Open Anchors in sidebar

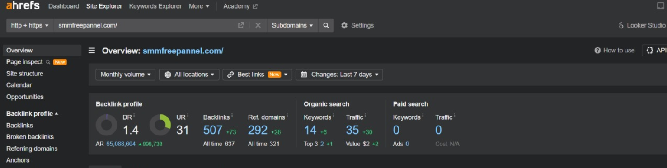point(18,160)
